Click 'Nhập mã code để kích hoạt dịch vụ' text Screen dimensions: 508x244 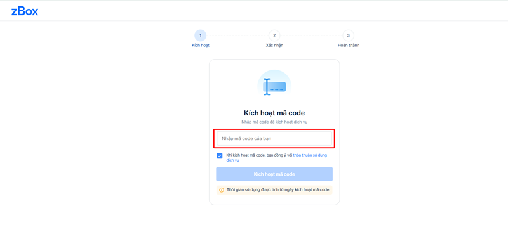click(x=274, y=122)
